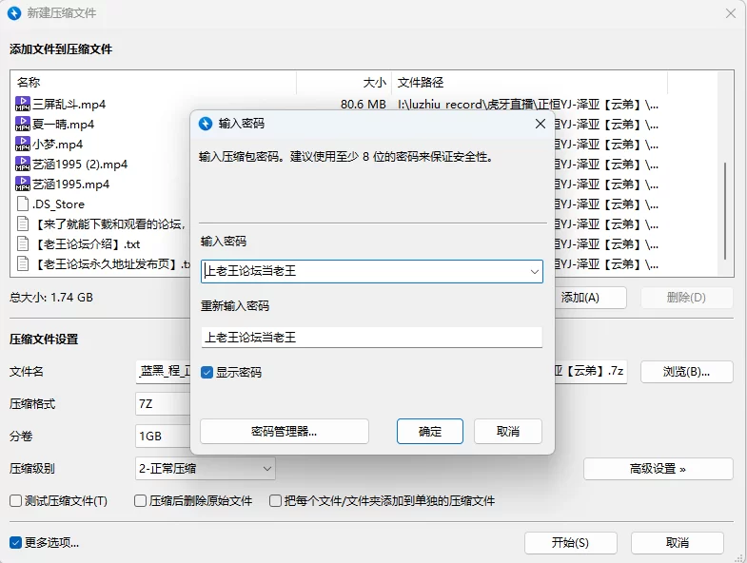Screen dimensions: 747x563
Task: Select the 小梦.mp4 file icon
Action: click(x=24, y=144)
